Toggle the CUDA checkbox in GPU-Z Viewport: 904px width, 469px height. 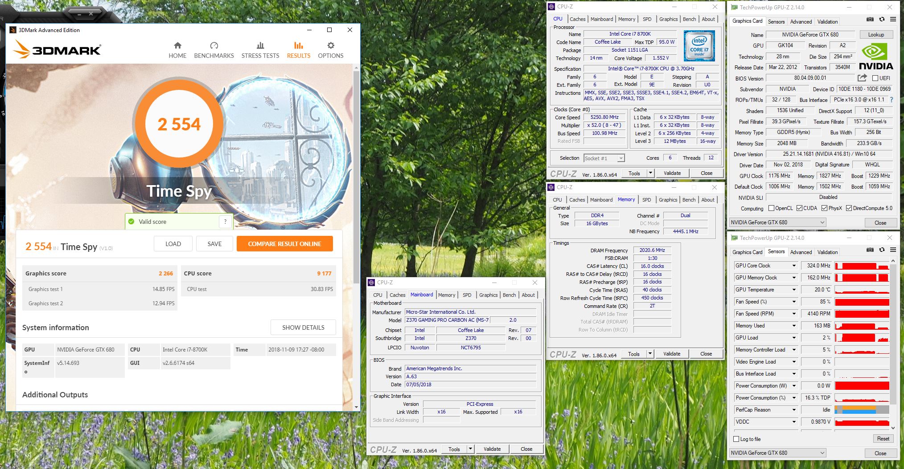pos(799,208)
